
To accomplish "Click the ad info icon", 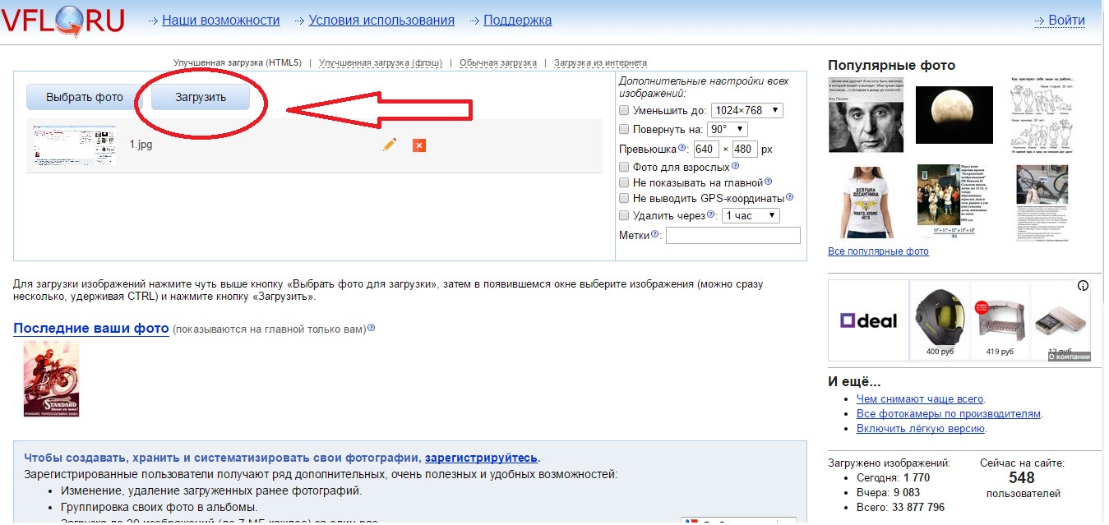I will pos(1083,287).
